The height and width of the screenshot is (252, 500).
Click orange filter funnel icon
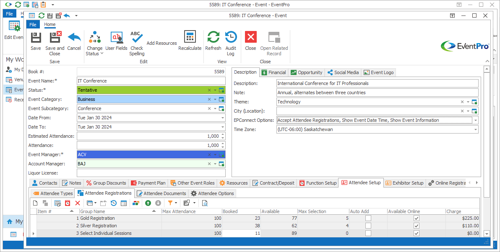pyautogui.click(x=170, y=203)
